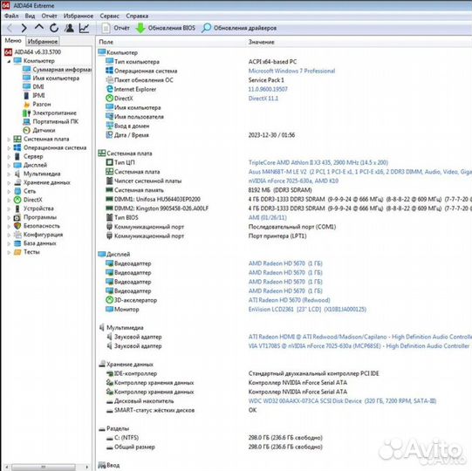Open the Asus M4N68T-M LE V2 link
The image size is (472, 471).
coord(360,172)
